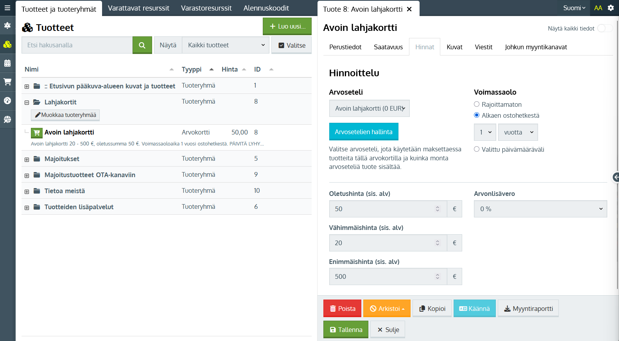Open settings gear in top right

(x=610, y=8)
